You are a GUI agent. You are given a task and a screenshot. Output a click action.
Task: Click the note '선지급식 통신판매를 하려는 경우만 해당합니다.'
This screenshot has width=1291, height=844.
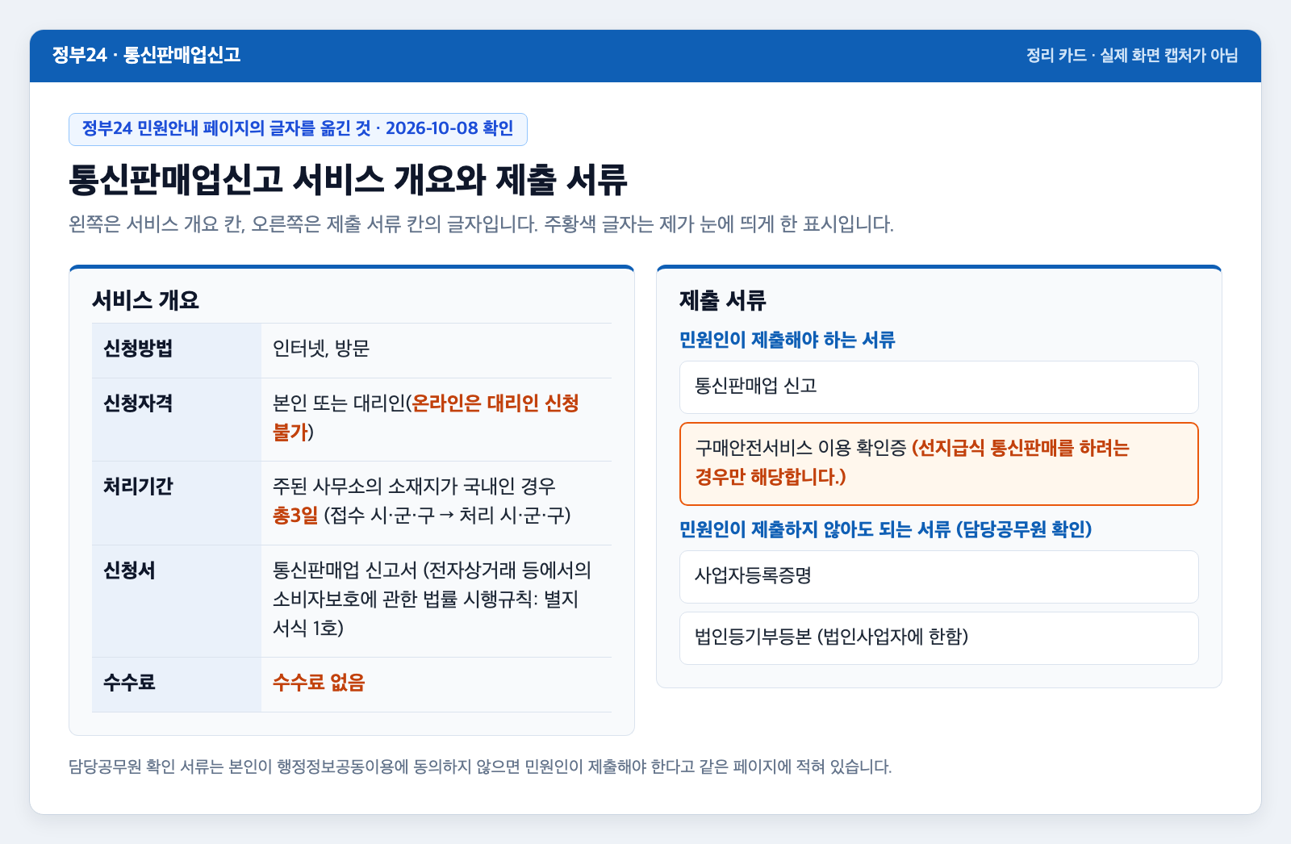912,462
